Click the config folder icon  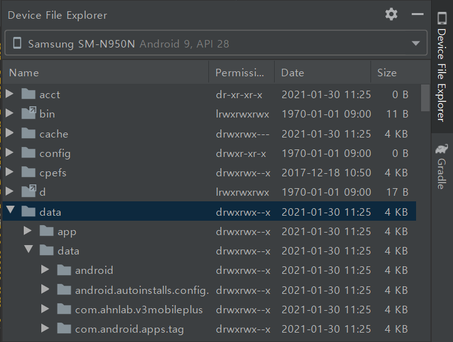pos(28,153)
